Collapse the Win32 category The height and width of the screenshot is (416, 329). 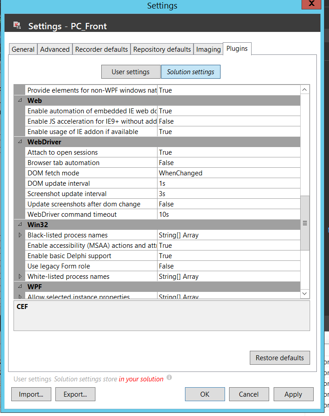[x=20, y=225]
